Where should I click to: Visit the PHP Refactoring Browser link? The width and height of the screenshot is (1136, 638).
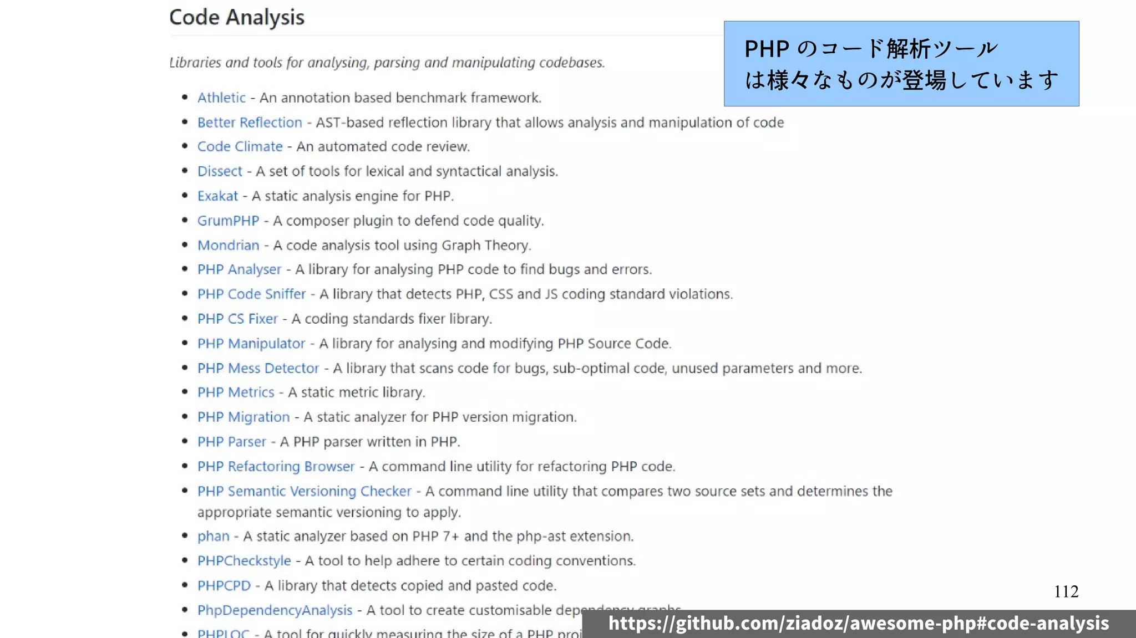[276, 466]
